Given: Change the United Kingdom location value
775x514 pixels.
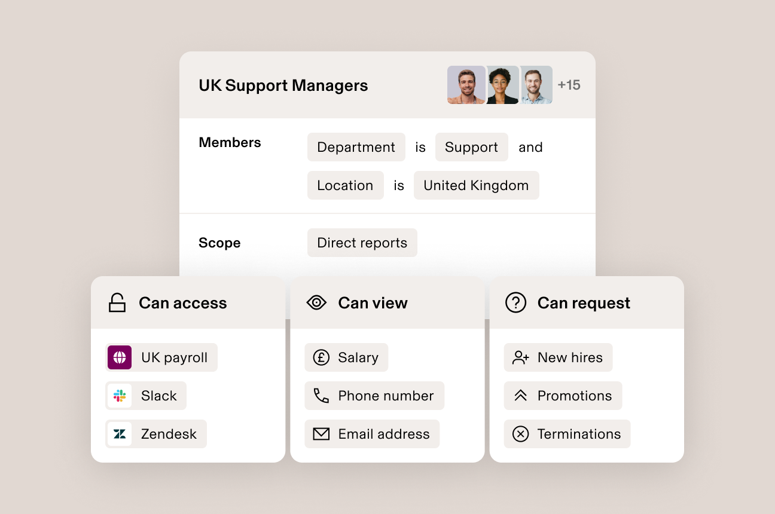Looking at the screenshot, I should 477,185.
